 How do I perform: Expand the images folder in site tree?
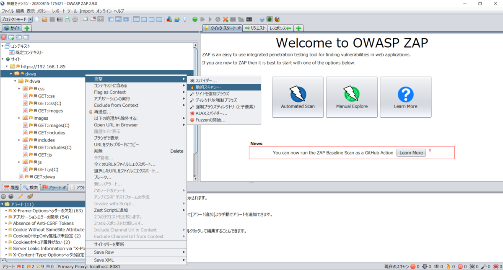pyautogui.click(x=19, y=118)
